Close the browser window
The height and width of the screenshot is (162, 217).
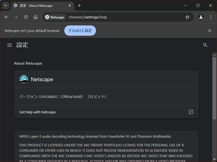coord(210,6)
